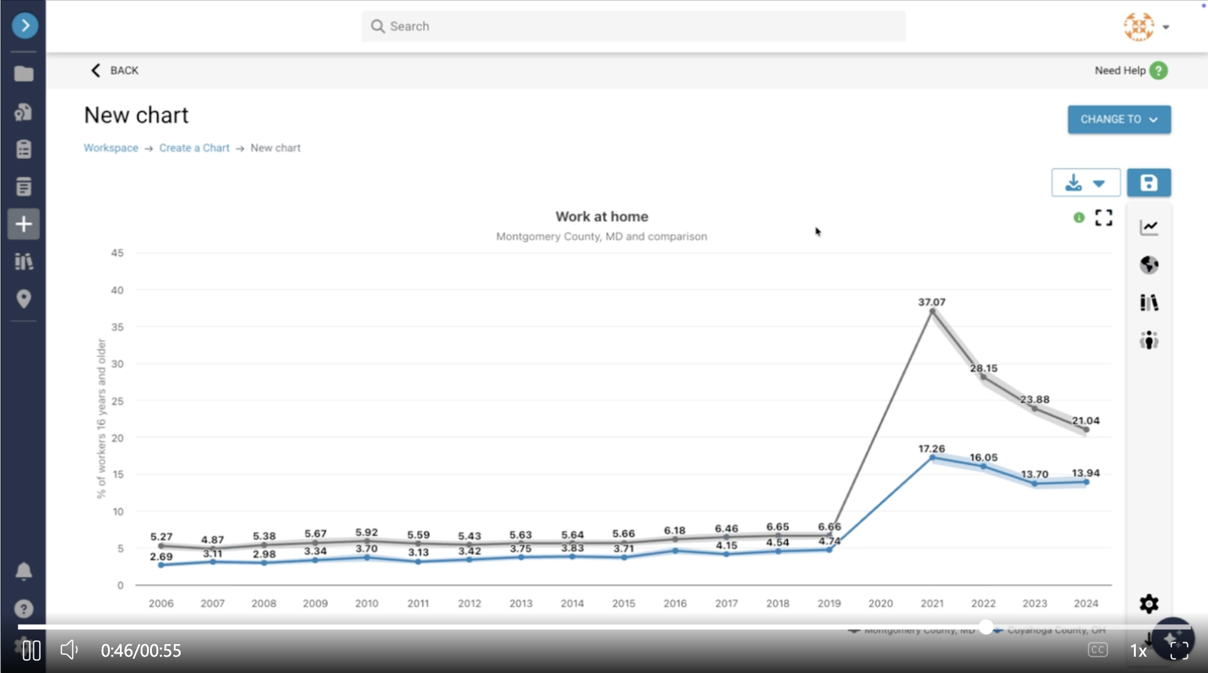Click the New chart page heading

(x=136, y=116)
